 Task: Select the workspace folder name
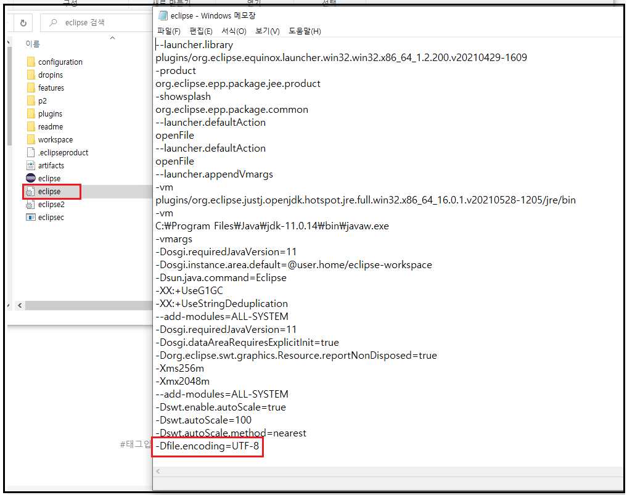point(55,139)
